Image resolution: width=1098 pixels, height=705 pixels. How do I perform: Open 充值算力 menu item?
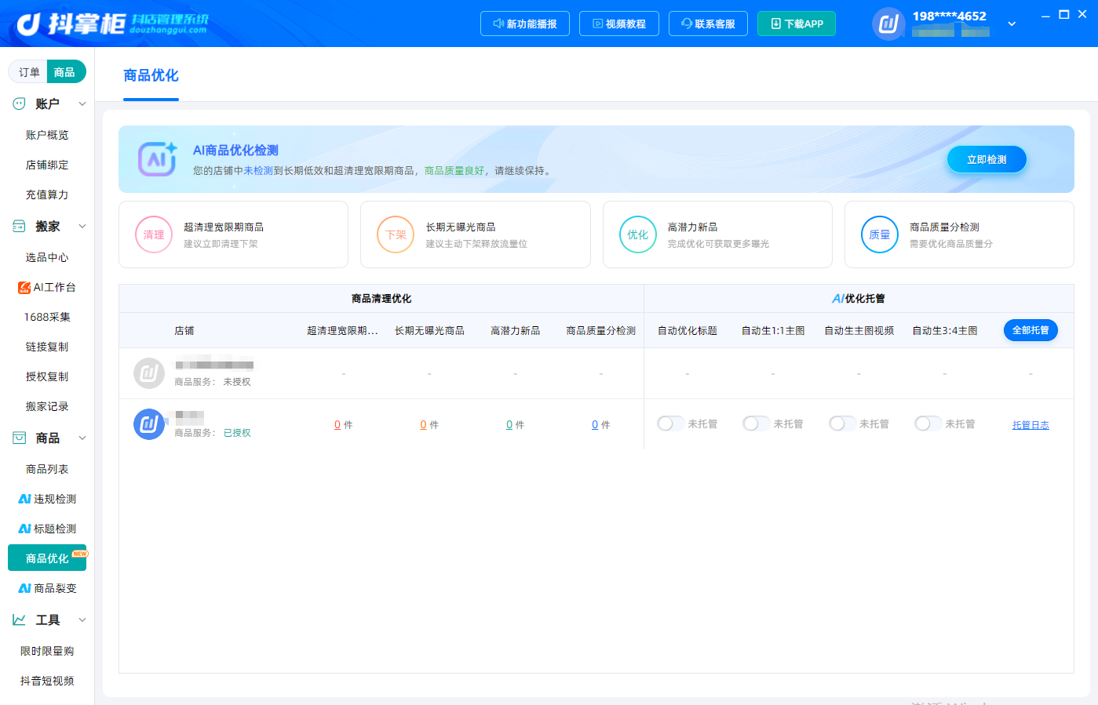47,194
